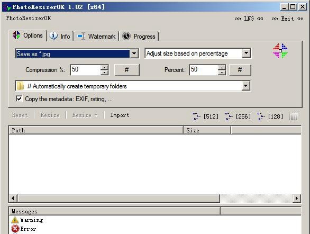Image resolution: width=310 pixels, height=234 pixels.
Task: Click the Messages column header
Action: (x=114, y=211)
